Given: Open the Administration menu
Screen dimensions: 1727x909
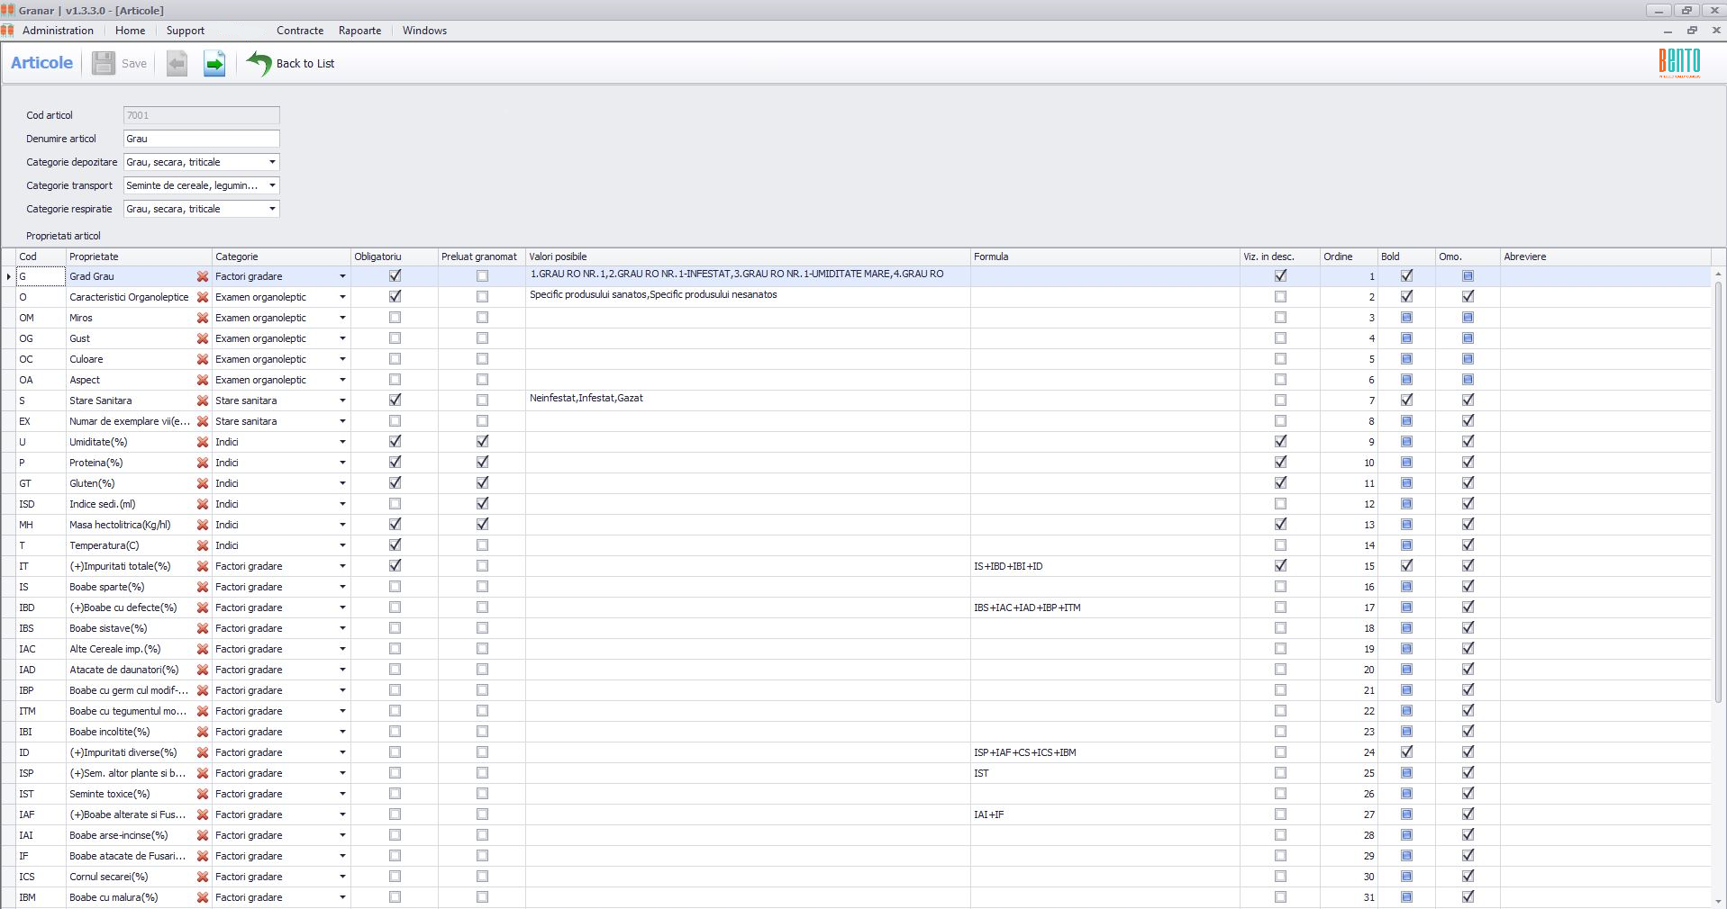Looking at the screenshot, I should pos(58,31).
